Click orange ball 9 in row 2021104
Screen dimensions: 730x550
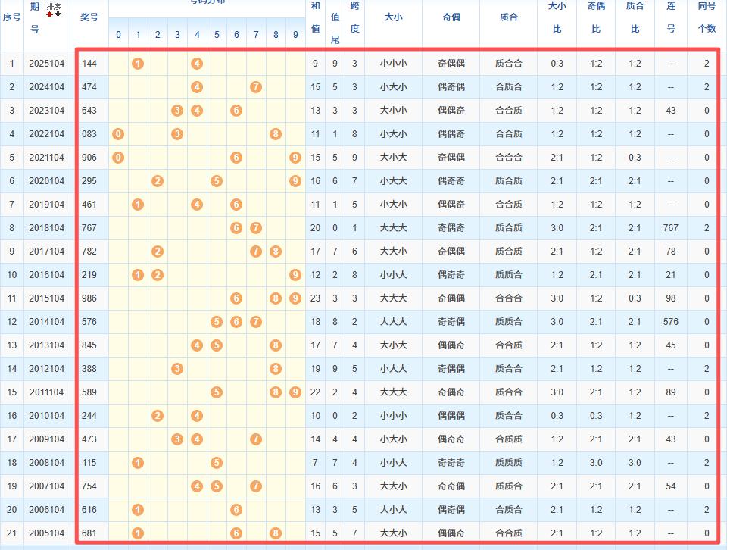coord(295,158)
